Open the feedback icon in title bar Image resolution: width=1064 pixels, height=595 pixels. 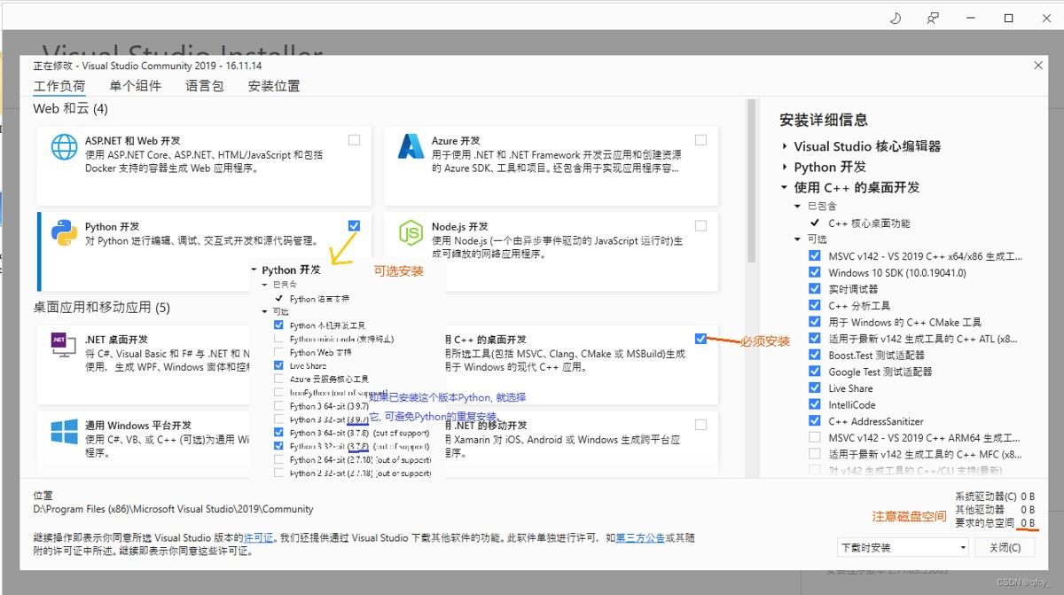(x=932, y=18)
